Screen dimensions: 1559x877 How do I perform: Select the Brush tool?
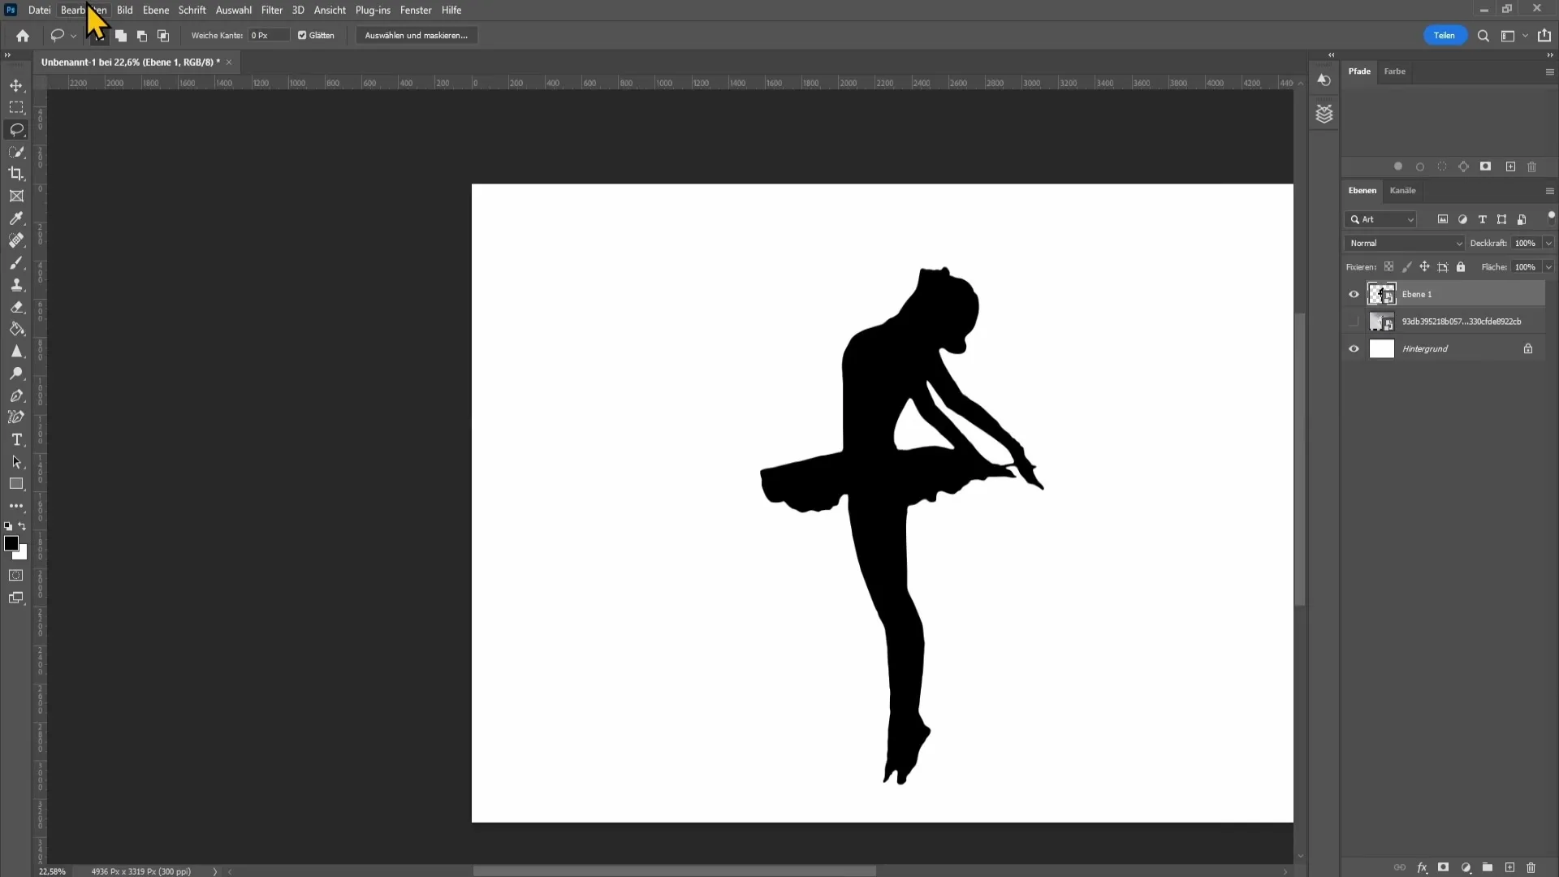click(16, 263)
